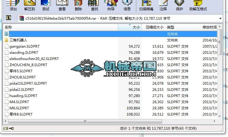Click the vertical scrollbar up arrow
The width and height of the screenshot is (228, 137).
tap(220, 26)
